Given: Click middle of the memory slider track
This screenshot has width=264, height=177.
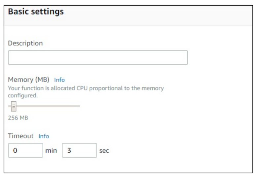Looking at the screenshot, I should (x=44, y=106).
